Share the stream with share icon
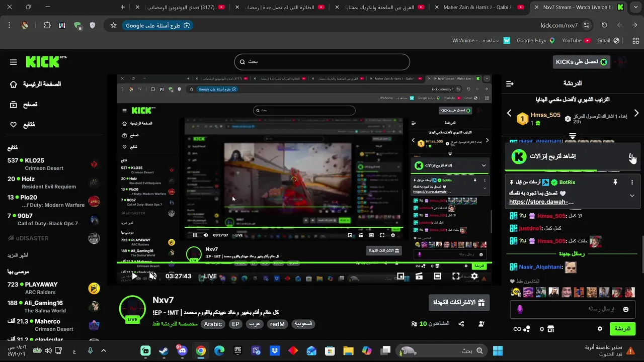The height and width of the screenshot is (362, 644). (x=461, y=324)
